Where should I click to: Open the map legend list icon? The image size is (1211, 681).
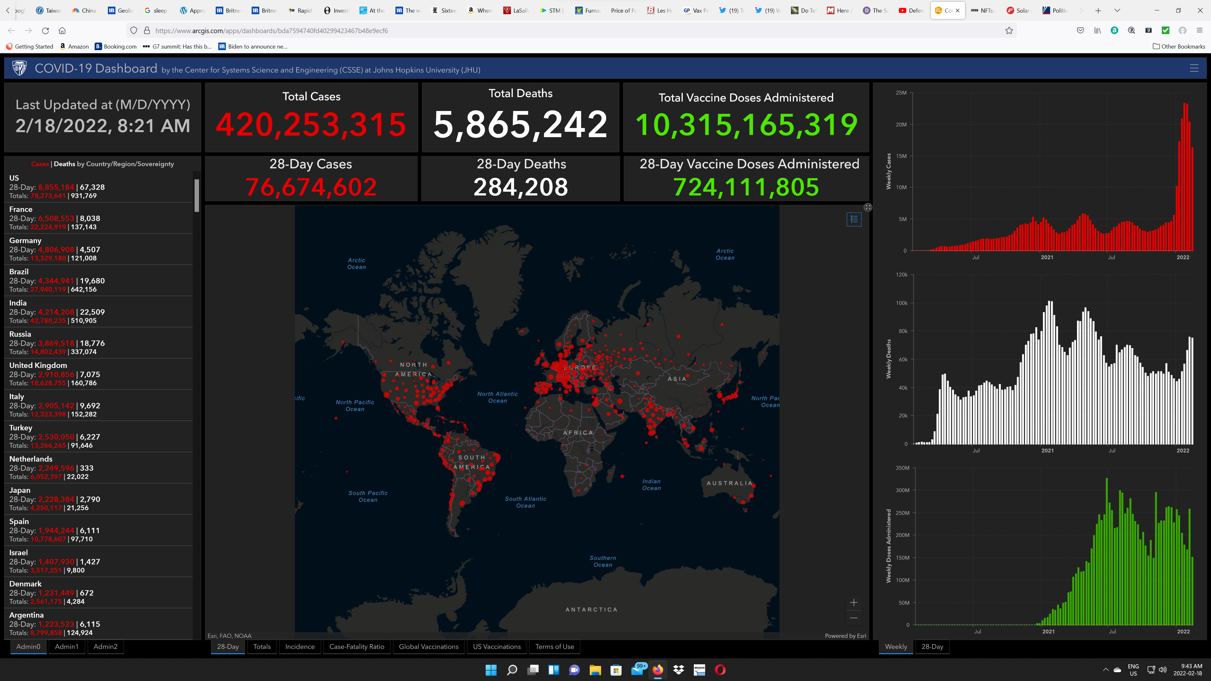854,219
